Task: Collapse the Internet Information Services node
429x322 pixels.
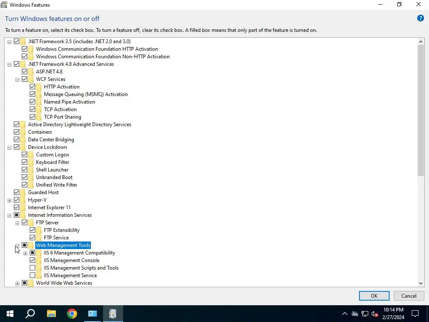Action: [9, 216]
